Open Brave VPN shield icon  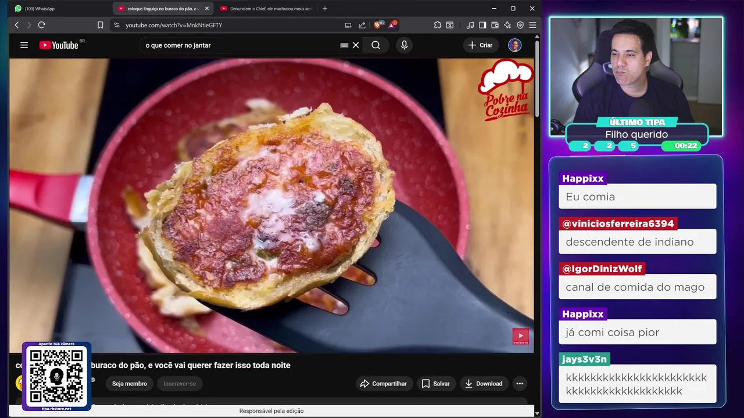click(x=520, y=25)
